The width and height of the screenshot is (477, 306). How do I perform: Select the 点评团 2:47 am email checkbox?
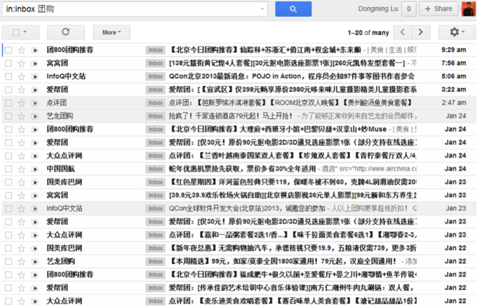click(8, 102)
